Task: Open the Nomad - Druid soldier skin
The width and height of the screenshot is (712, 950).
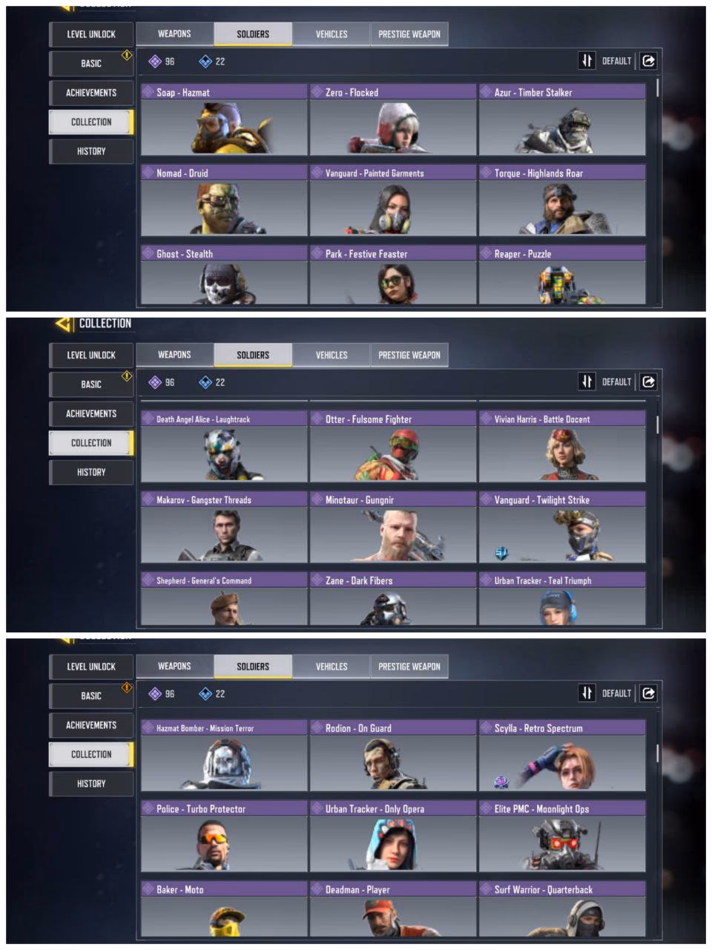Action: (x=224, y=200)
